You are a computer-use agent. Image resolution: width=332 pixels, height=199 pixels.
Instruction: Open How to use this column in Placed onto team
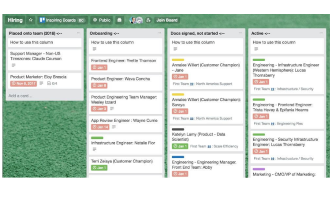pos(45,43)
